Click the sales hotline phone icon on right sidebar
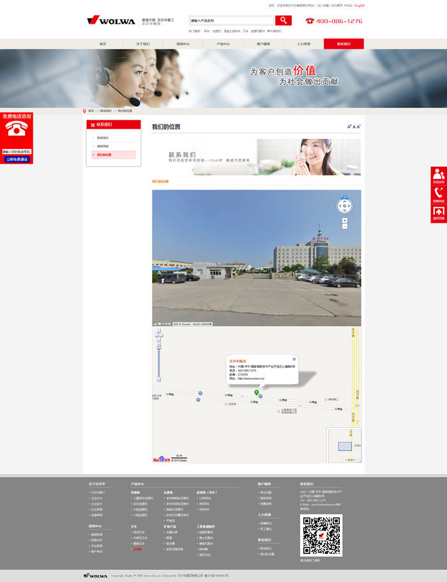The width and height of the screenshot is (447, 582). pos(438,194)
